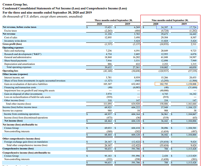Click "Income (loss) from discontinued operations" label
The width and height of the screenshot is (201, 166).
point(26,118)
